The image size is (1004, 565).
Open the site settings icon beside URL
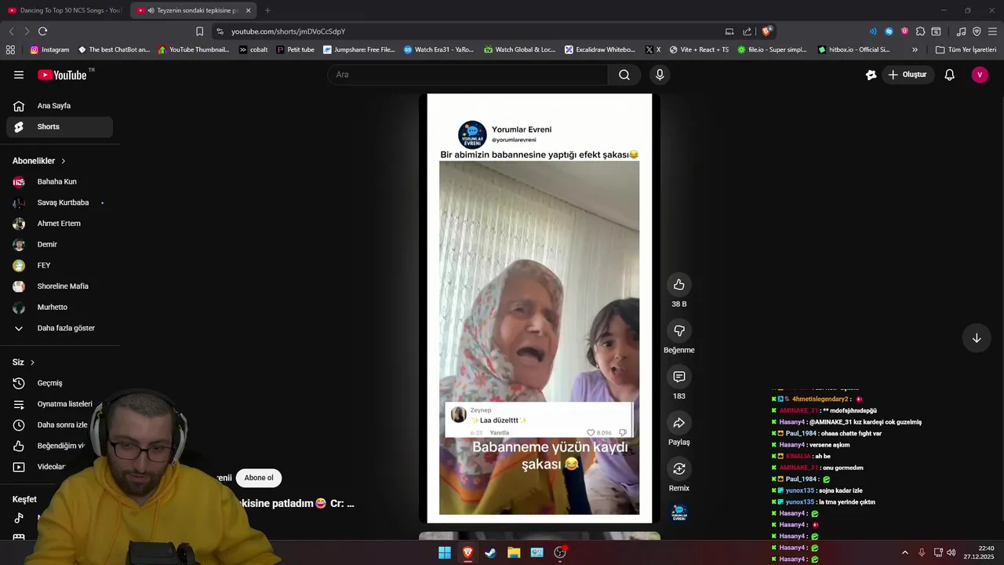click(220, 31)
